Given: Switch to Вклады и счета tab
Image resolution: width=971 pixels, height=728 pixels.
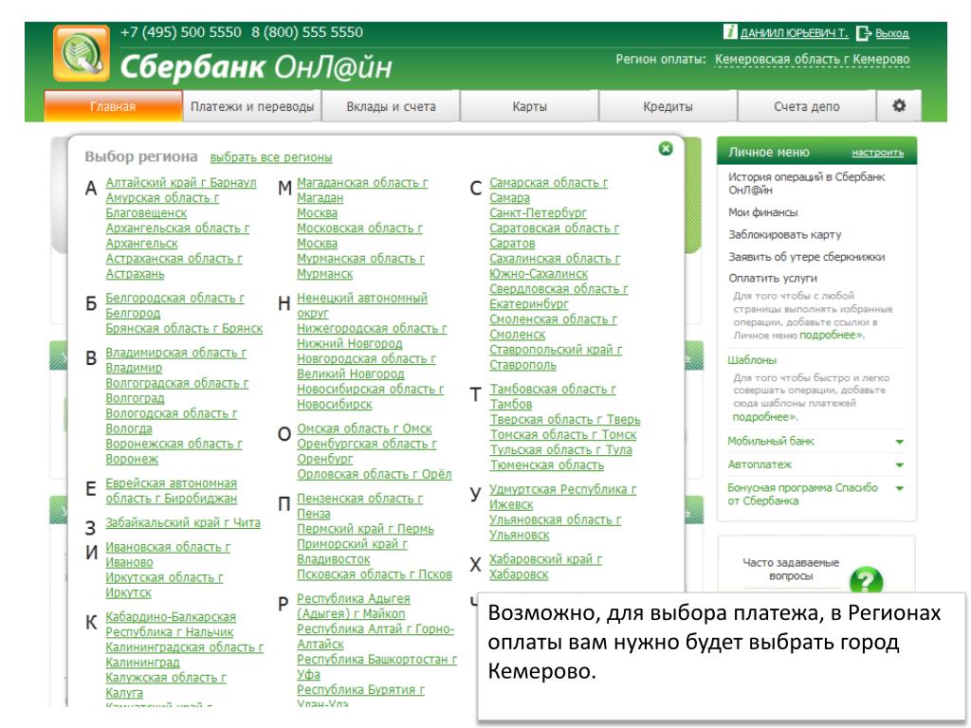Looking at the screenshot, I should point(391,106).
